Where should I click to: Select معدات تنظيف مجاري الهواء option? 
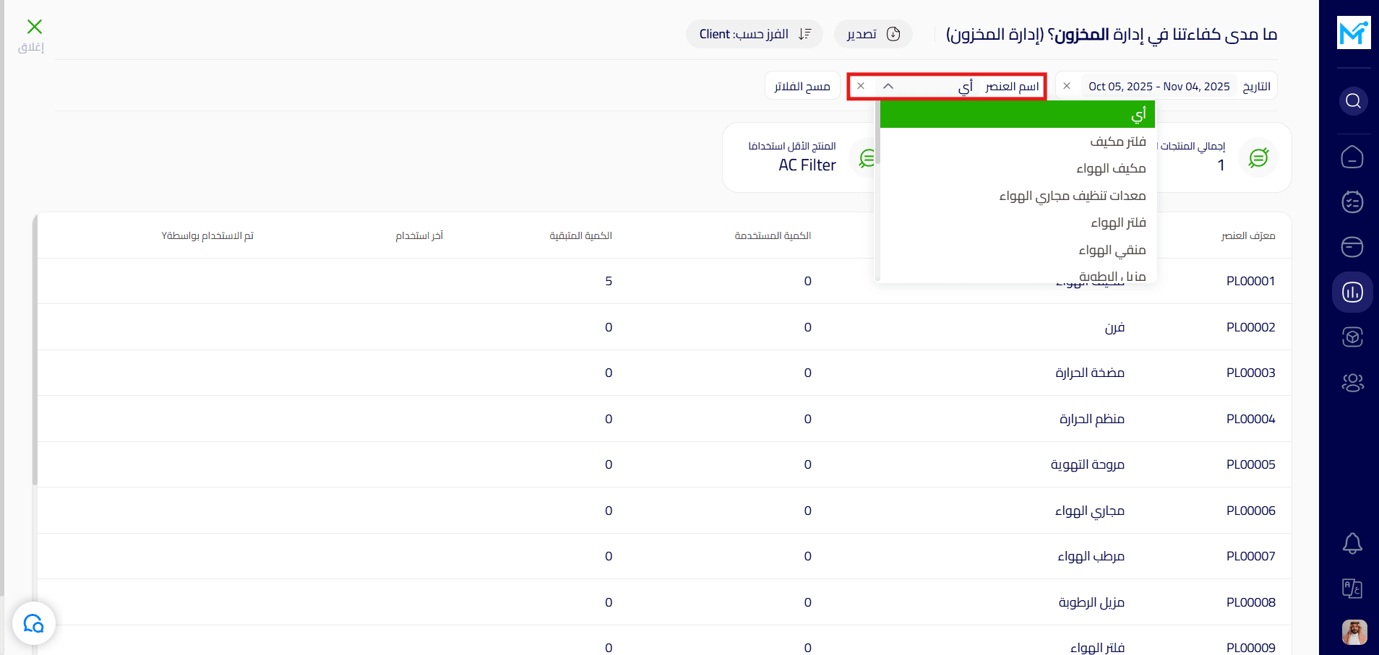1018,196
